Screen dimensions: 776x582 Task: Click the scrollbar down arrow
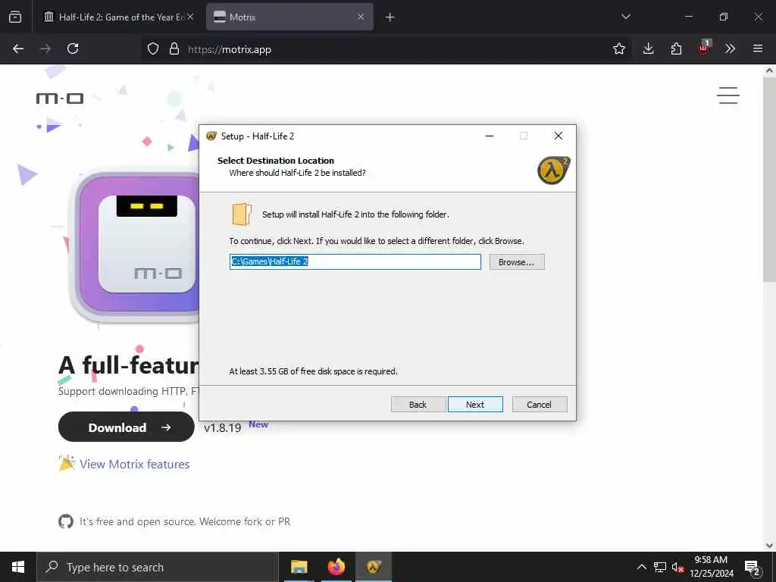point(770,546)
